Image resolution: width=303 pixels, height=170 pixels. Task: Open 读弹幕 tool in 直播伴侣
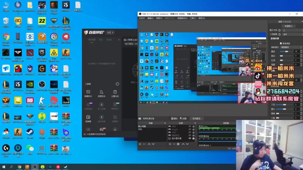[88, 119]
